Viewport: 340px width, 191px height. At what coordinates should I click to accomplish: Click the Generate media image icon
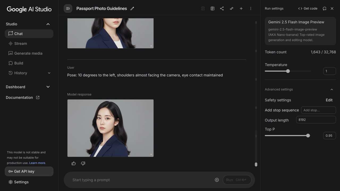[x=11, y=53]
